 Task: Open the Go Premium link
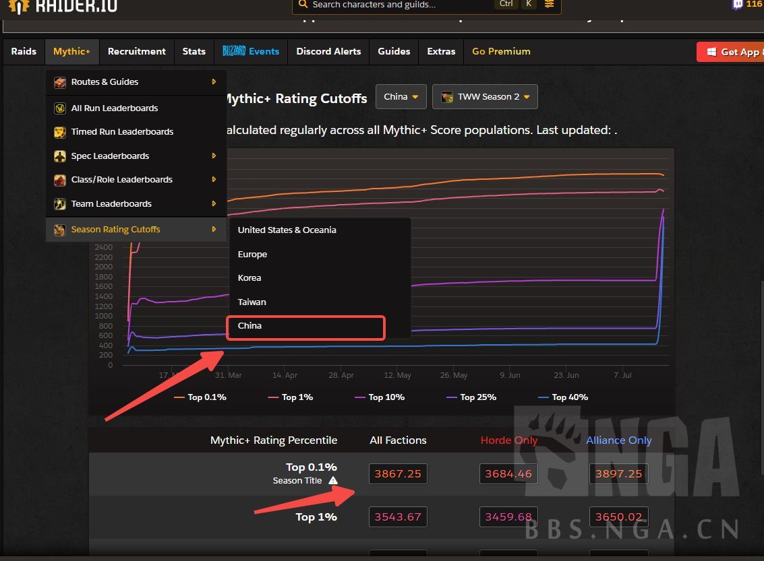[501, 52]
